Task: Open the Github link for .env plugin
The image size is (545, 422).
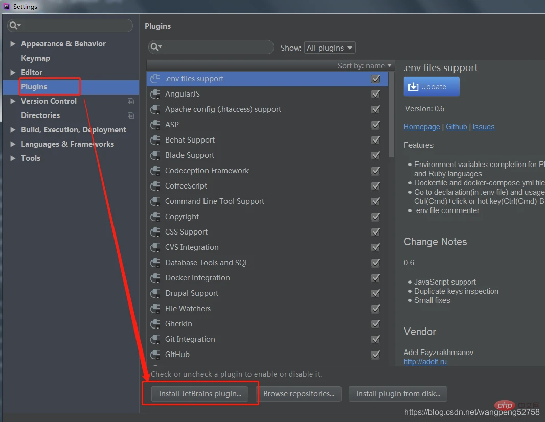Action: pos(456,127)
